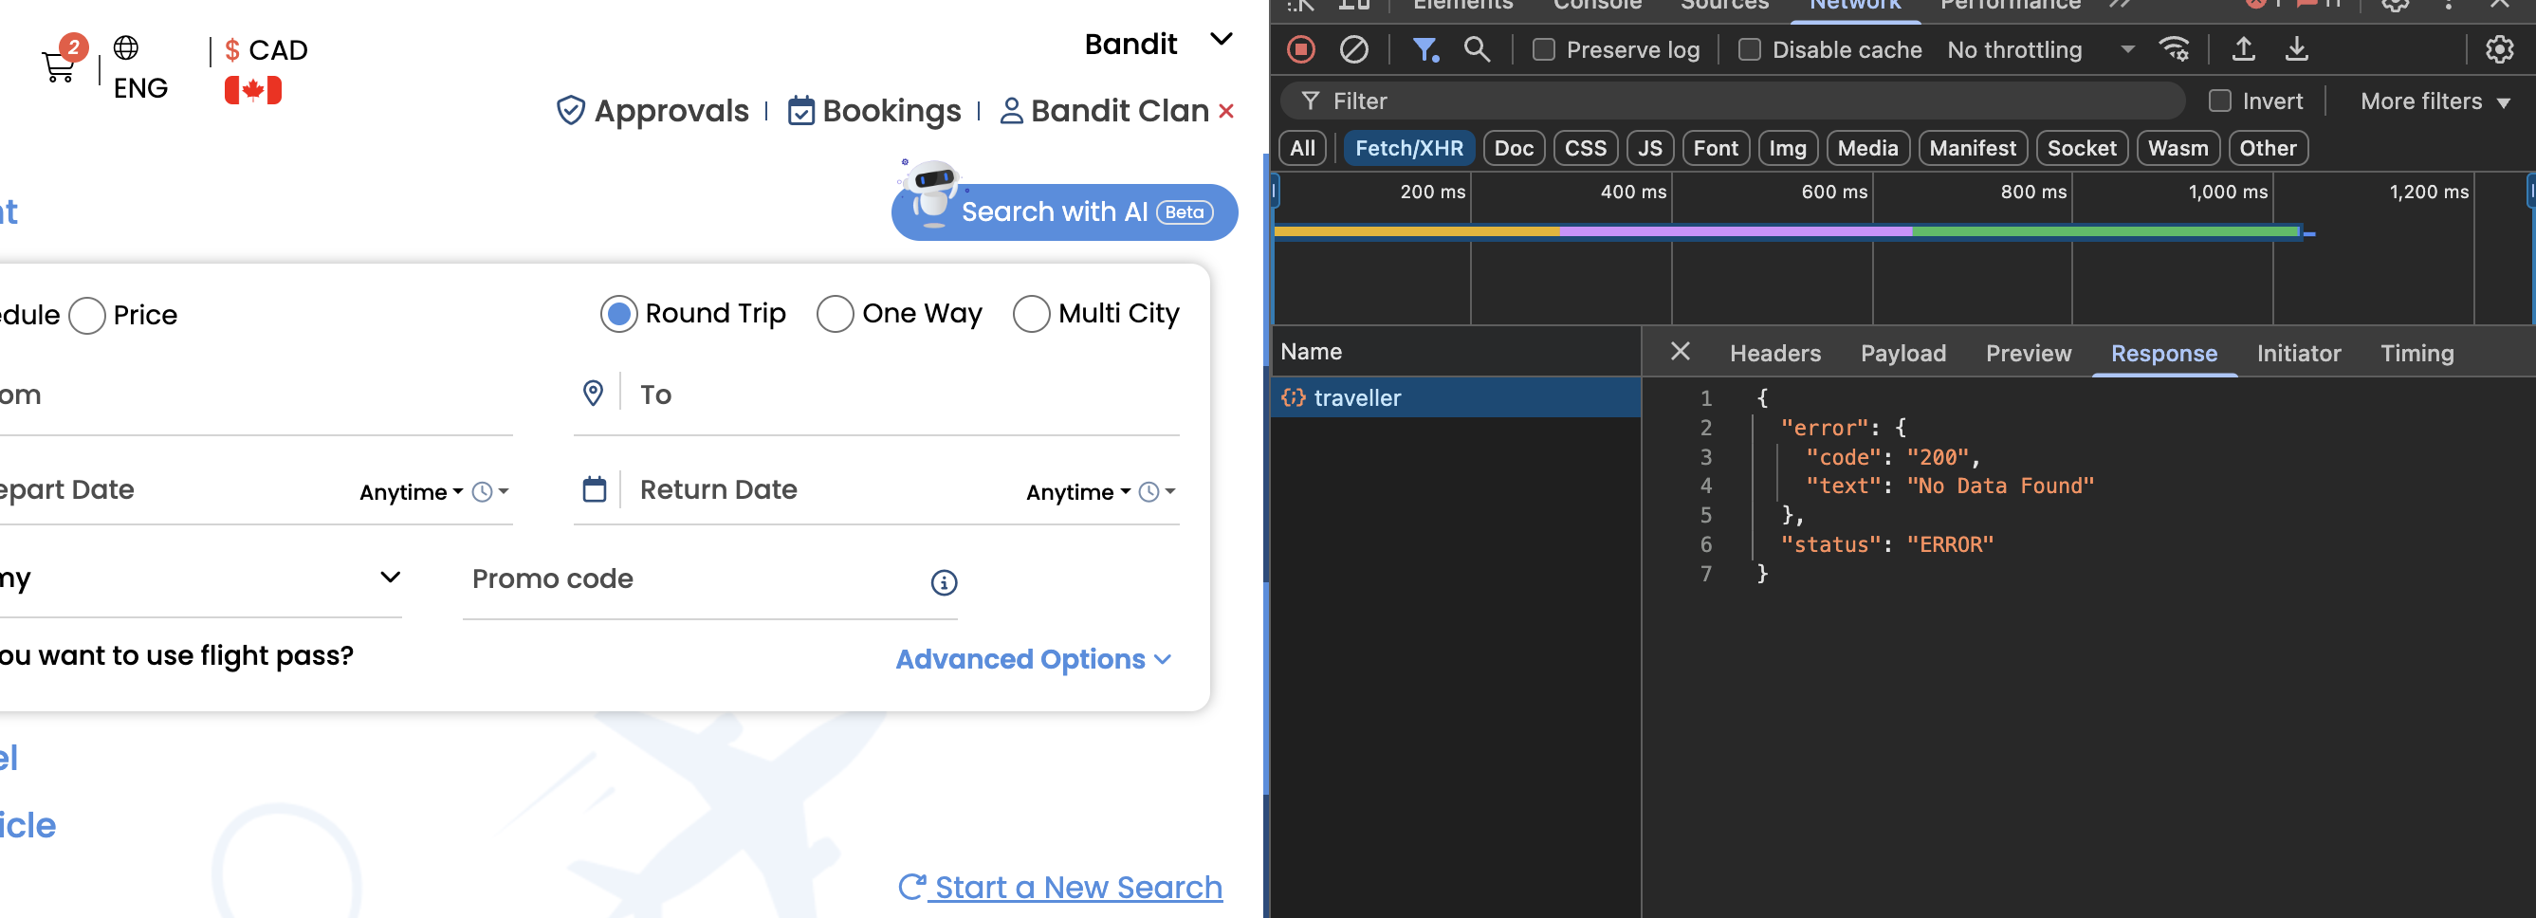Toggle the network filter funnel icon

[x=1425, y=49]
